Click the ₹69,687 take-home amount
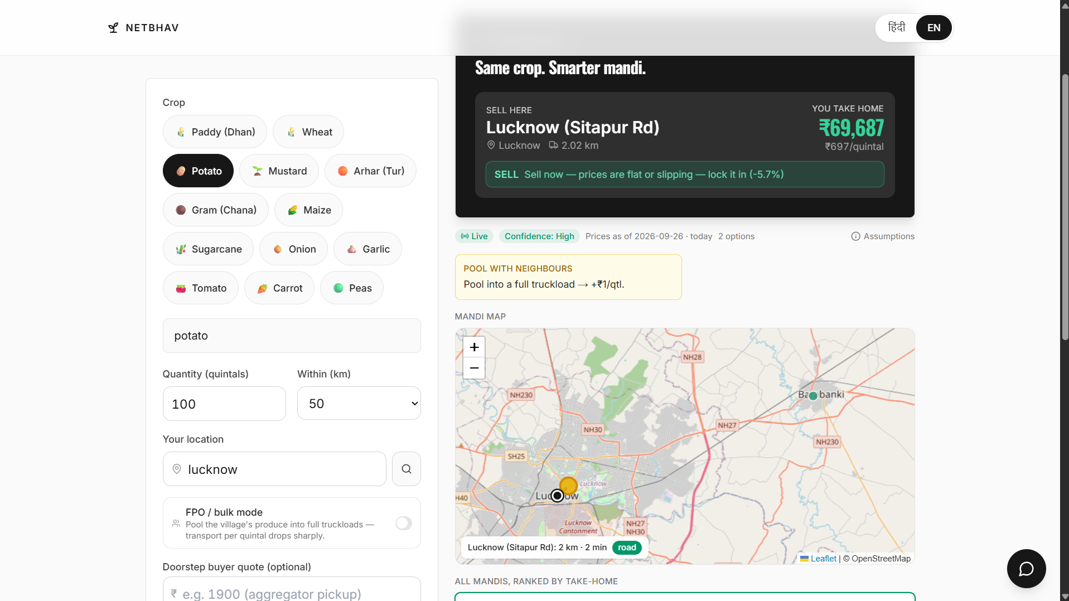The width and height of the screenshot is (1069, 601). pos(851,128)
